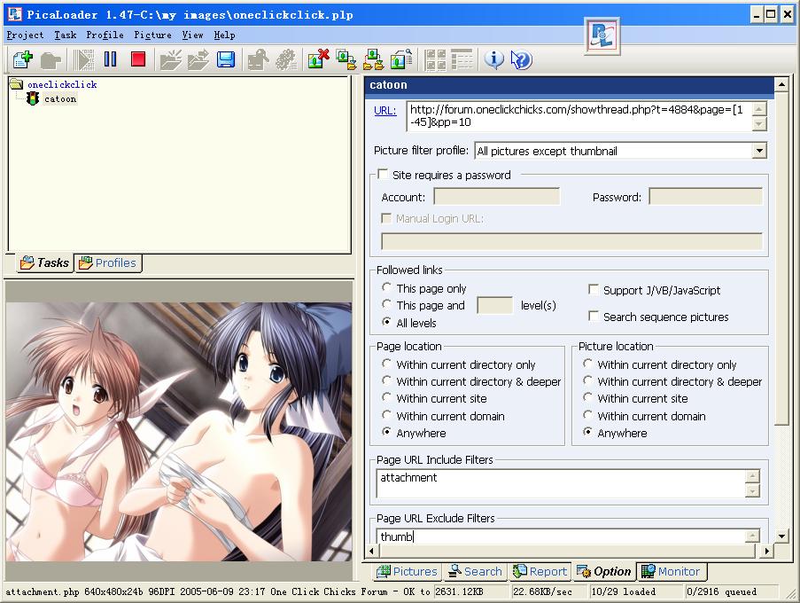Open the Picture filter profile dropdown
This screenshot has width=800, height=603.
pyautogui.click(x=758, y=151)
